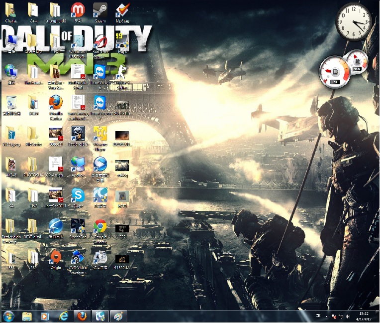Open the Battlefield 3 shortcut
Image resolution: width=380 pixels, height=323 pixels.
(78, 136)
